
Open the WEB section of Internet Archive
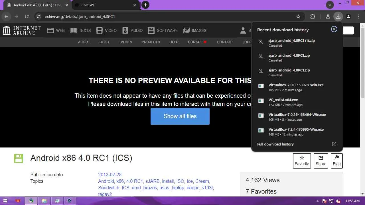click(x=56, y=30)
